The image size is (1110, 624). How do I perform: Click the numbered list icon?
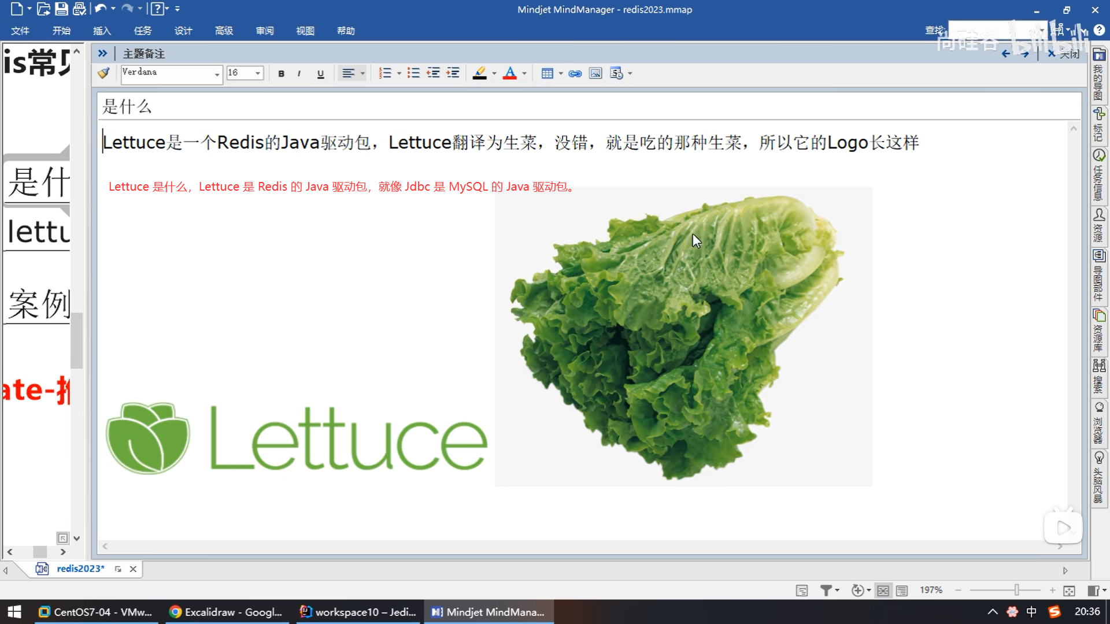tap(385, 73)
